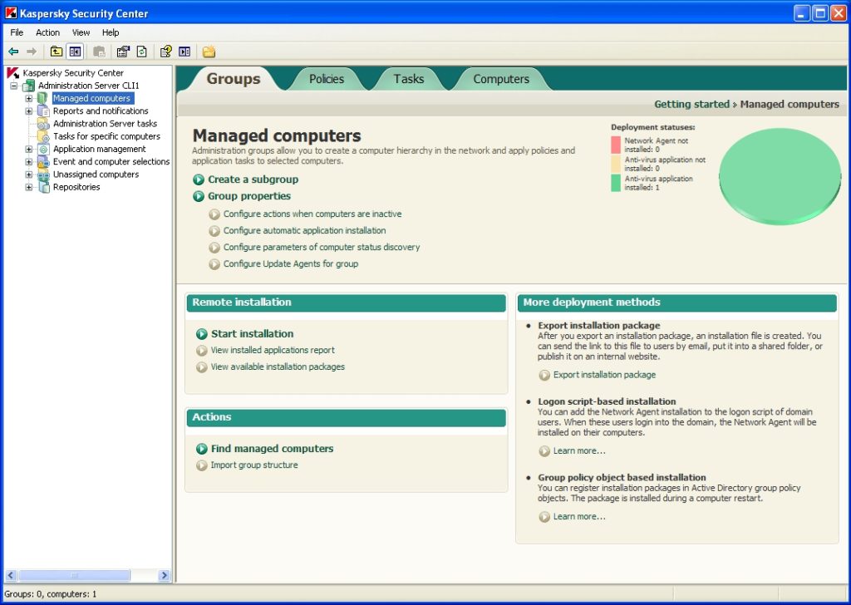
Task: Toggle the Show/Hide console tree icon
Action: (x=75, y=52)
